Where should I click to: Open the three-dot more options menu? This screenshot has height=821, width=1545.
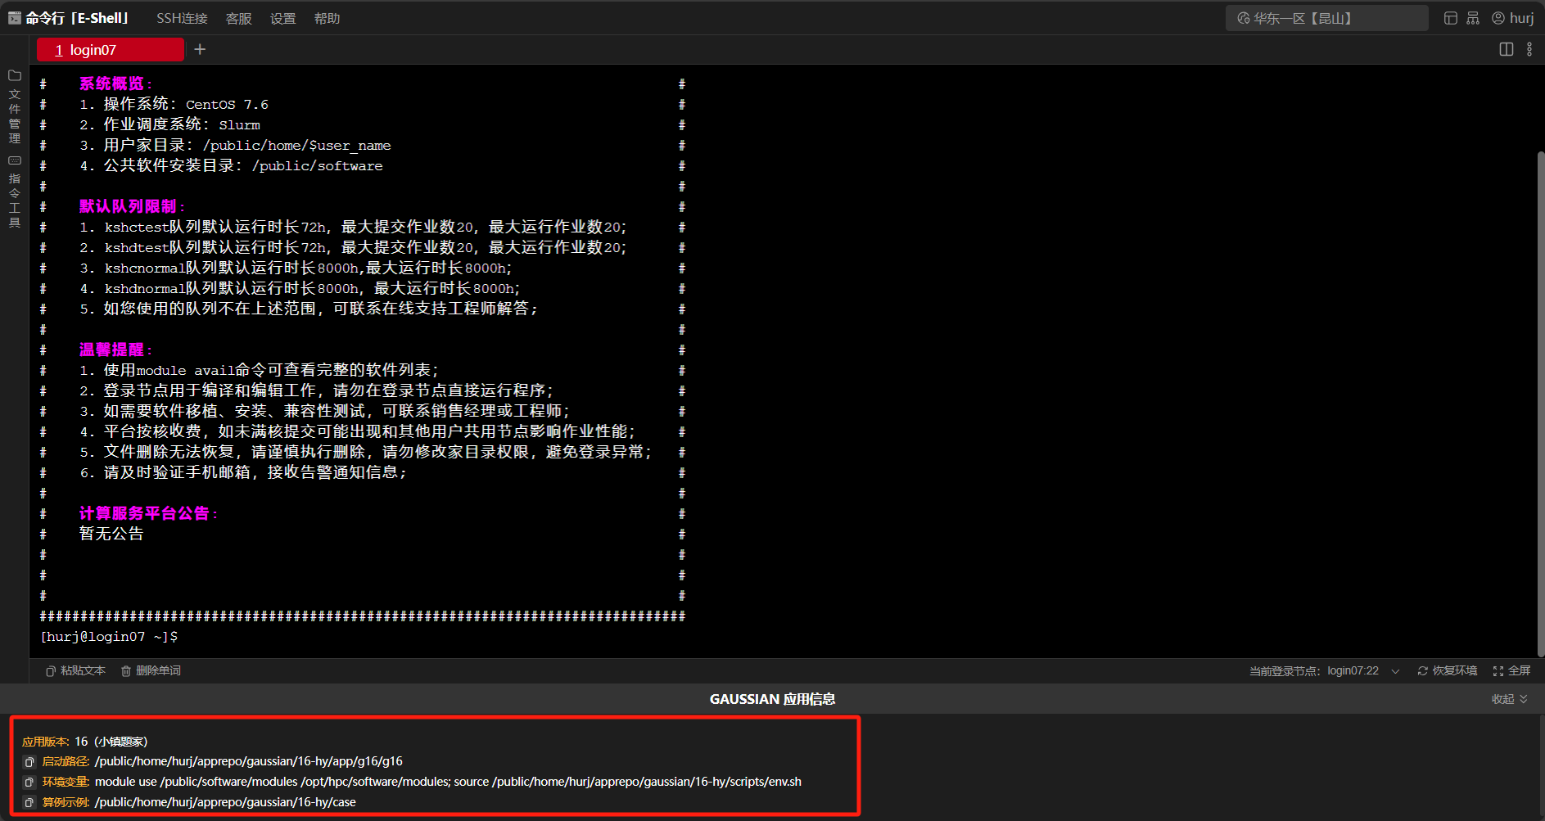pos(1529,50)
